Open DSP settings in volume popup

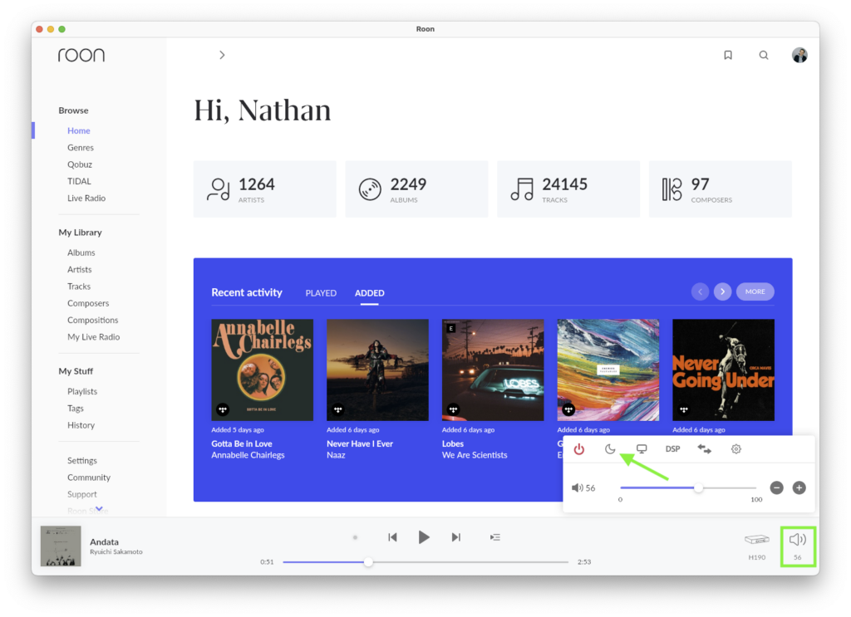(x=672, y=449)
